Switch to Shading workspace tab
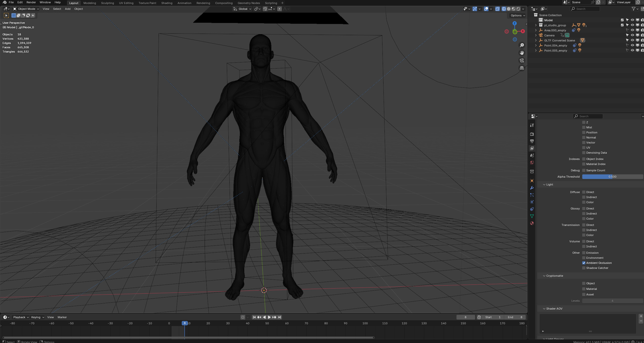The height and width of the screenshot is (343, 644). (167, 3)
